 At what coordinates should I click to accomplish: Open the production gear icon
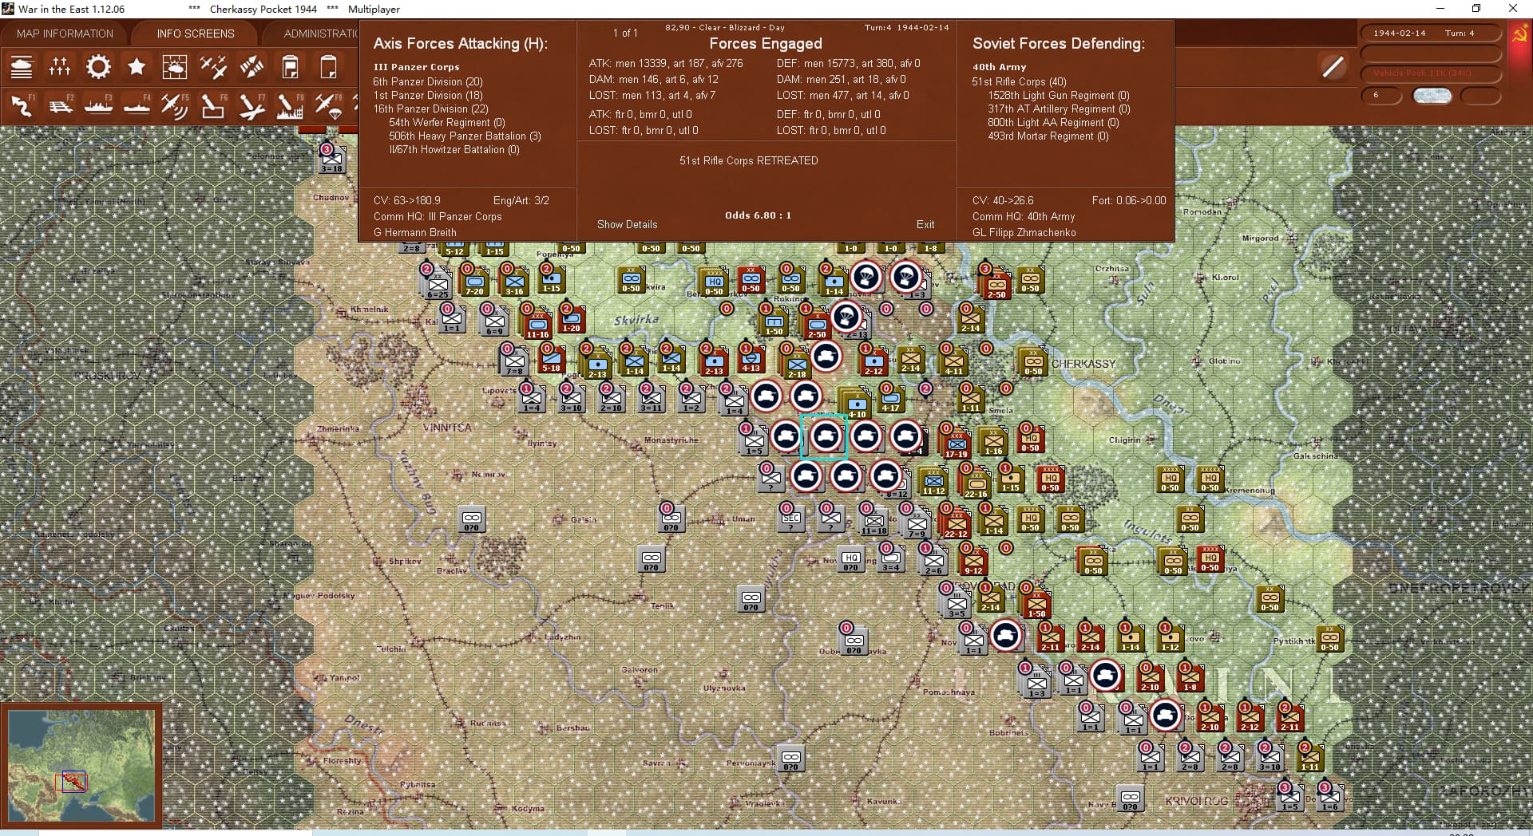(x=98, y=67)
